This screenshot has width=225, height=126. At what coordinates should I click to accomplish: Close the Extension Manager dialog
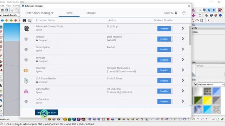click(x=189, y=6)
